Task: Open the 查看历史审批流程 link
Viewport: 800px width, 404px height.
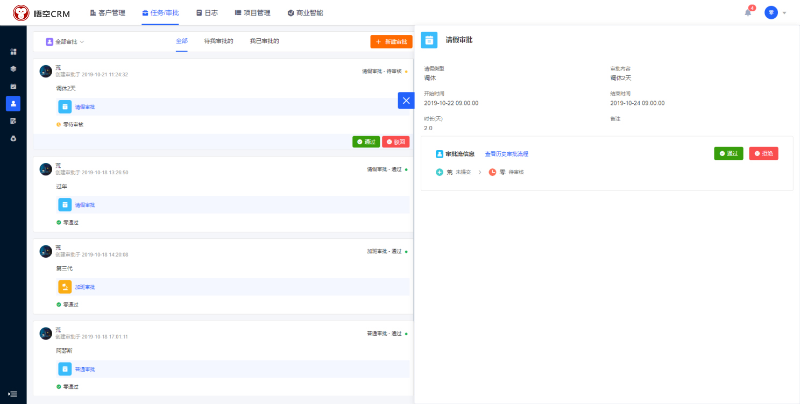Action: click(x=506, y=154)
